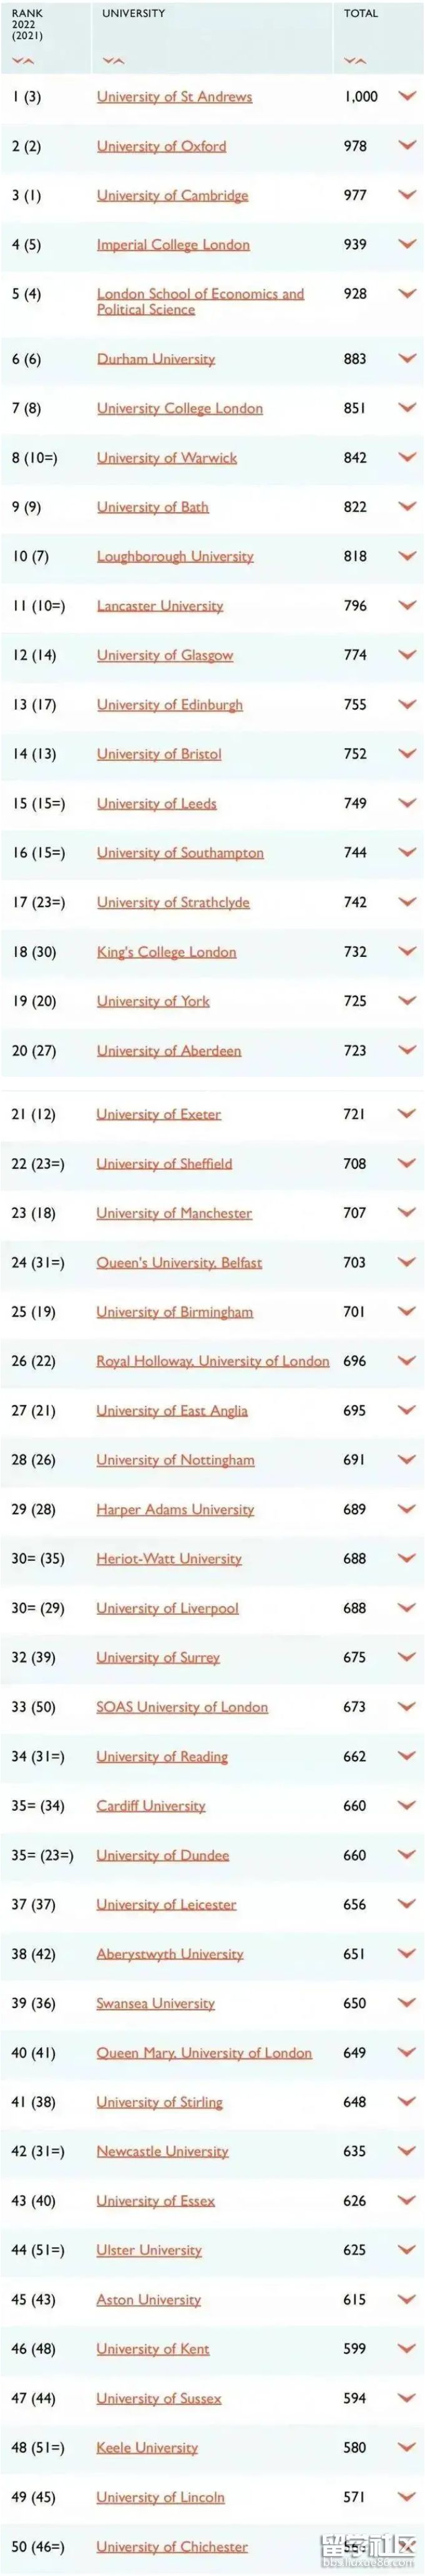Open Queen's University, Belfast link
The width and height of the screenshot is (425, 2576).
[179, 1263]
